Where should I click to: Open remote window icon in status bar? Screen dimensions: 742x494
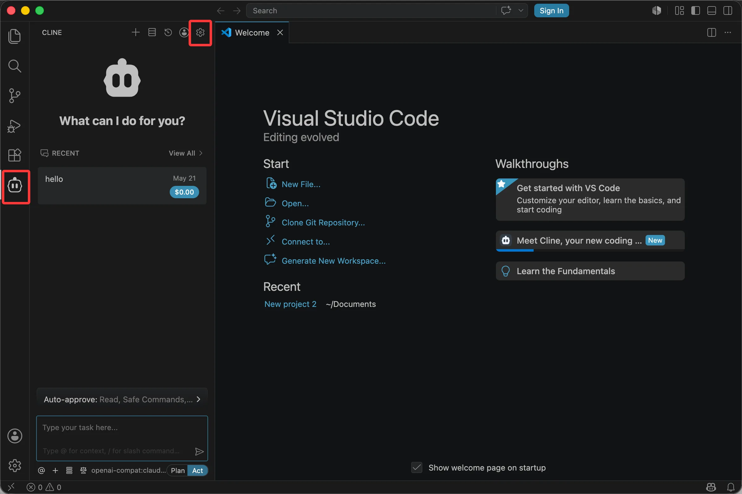click(x=11, y=487)
